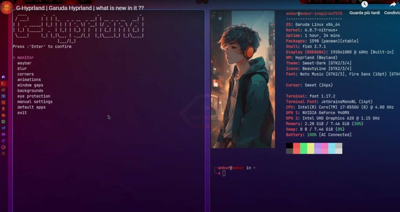Click the anime boy fastfetch image
This screenshot has height=212, width=400.
pyautogui.click(x=243, y=79)
